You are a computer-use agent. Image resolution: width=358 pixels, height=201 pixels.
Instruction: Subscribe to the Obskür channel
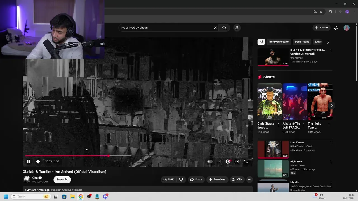(x=62, y=180)
